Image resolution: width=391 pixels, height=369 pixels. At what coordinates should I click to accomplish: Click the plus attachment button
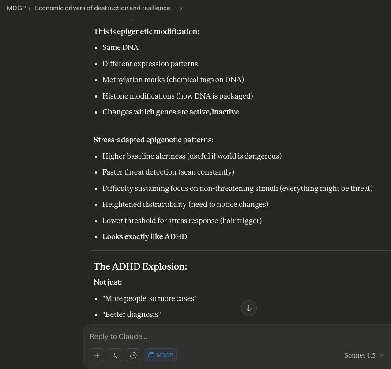pyautogui.click(x=97, y=355)
